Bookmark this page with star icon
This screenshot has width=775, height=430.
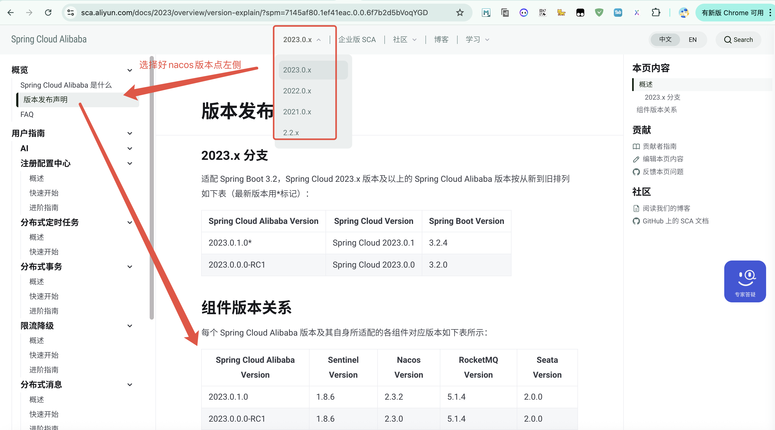pos(460,13)
